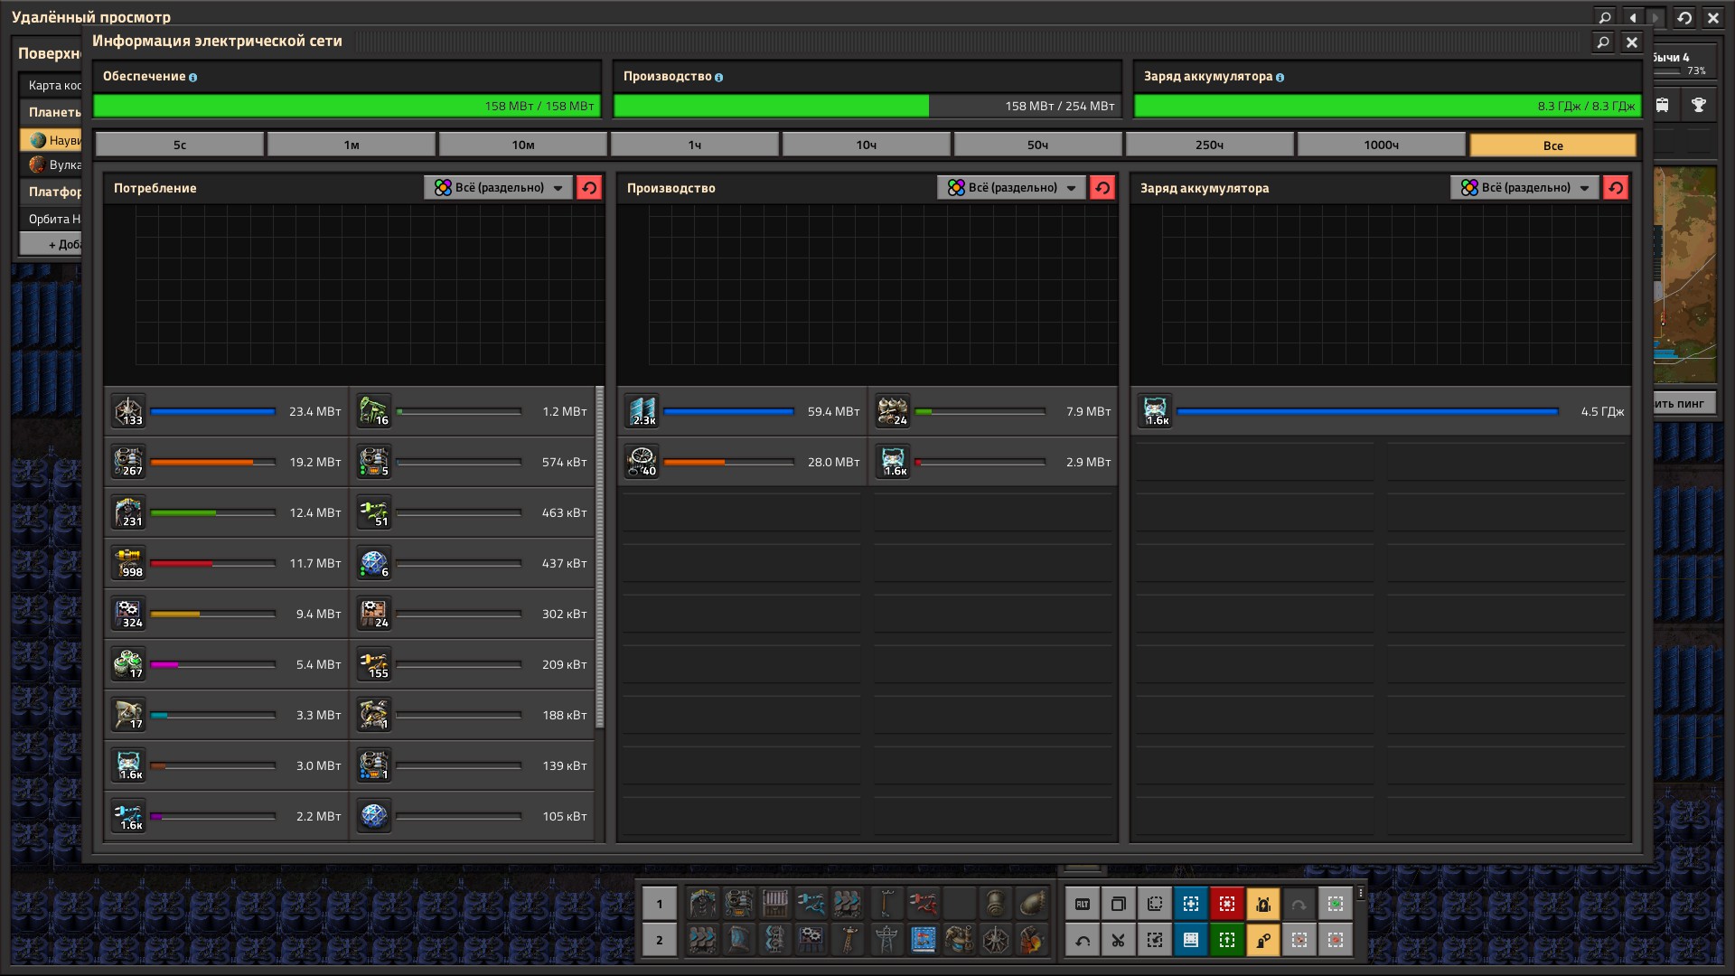Select the laser turret entry with count 998
Screen dimensions: 1735x976
[128, 563]
